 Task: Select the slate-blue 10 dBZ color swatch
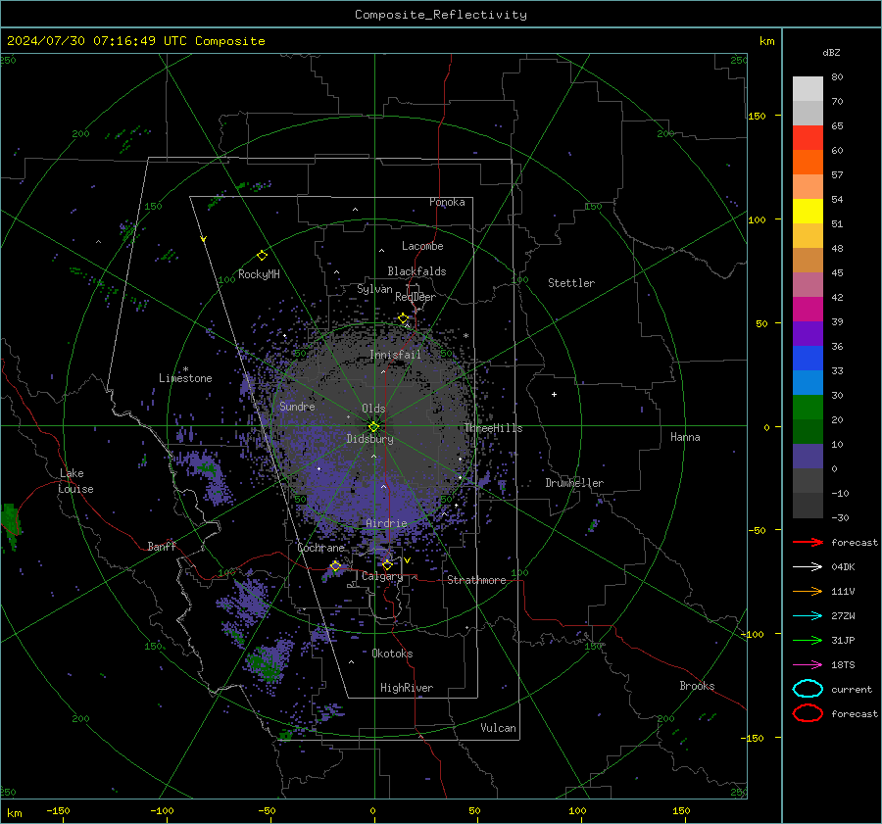(808, 457)
